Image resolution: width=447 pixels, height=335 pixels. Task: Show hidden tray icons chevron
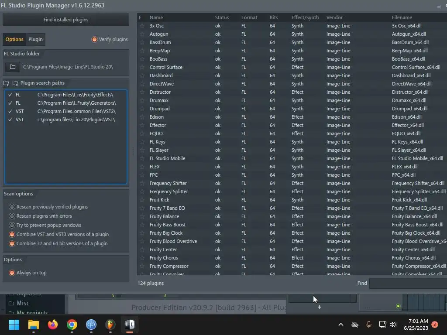pyautogui.click(x=340, y=325)
